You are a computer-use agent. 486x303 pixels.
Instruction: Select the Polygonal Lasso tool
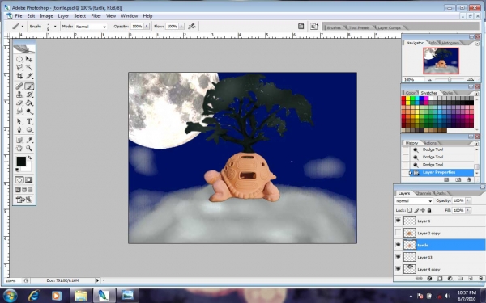coord(19,67)
